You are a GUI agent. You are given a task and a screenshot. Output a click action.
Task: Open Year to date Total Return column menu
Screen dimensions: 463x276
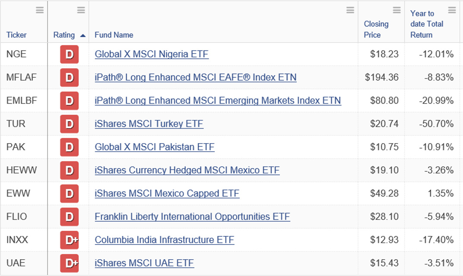tap(452, 10)
